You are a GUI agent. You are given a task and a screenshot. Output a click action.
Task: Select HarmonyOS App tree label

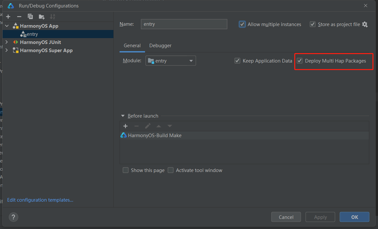point(39,26)
